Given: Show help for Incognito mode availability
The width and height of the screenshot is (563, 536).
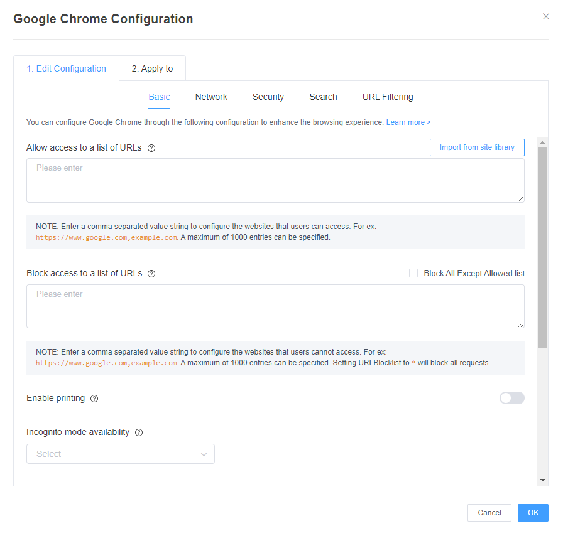Looking at the screenshot, I should (139, 432).
